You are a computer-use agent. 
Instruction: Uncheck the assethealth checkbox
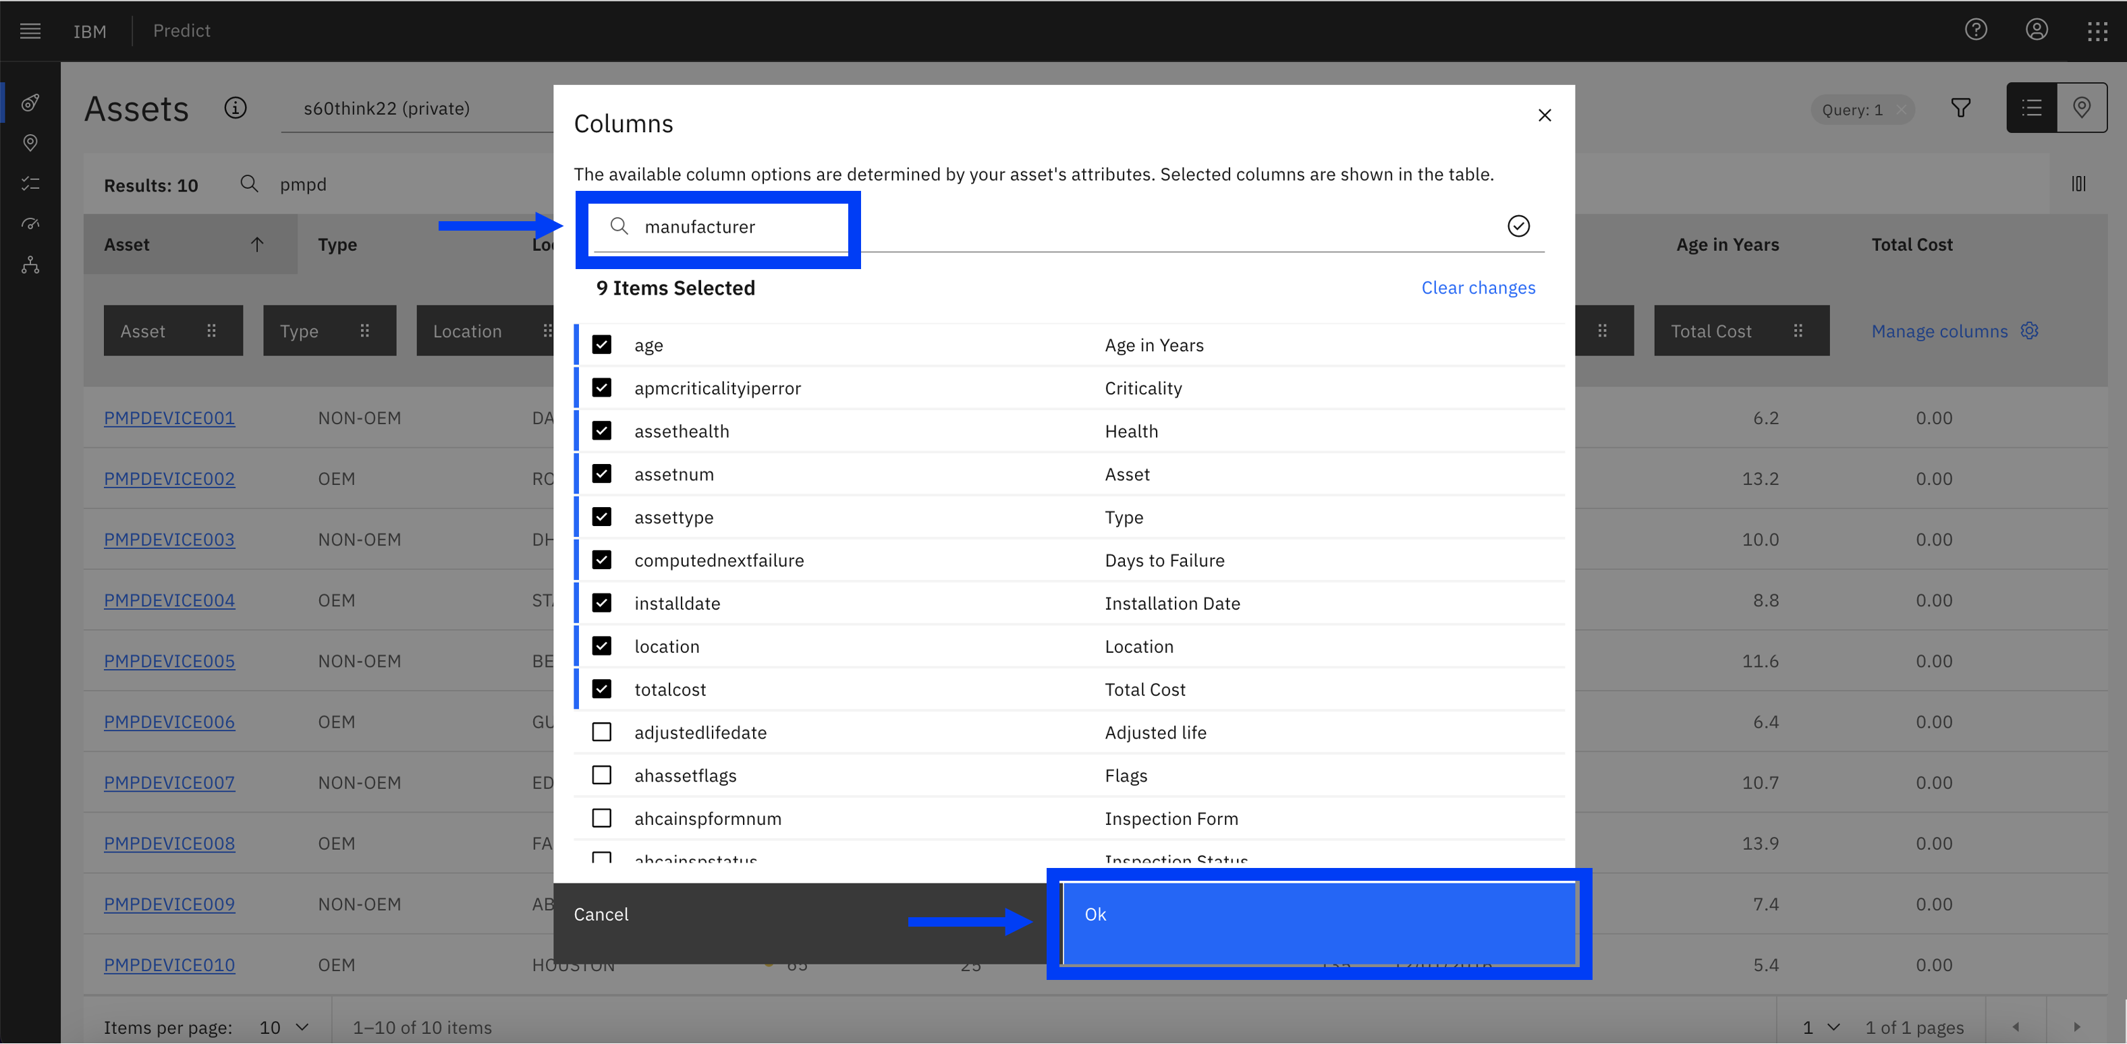click(602, 431)
